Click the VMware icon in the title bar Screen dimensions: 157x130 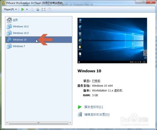coord(3,3)
